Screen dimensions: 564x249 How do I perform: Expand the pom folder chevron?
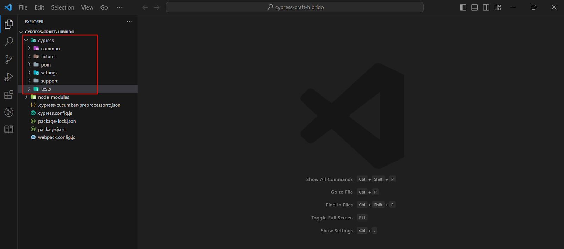pyautogui.click(x=29, y=64)
